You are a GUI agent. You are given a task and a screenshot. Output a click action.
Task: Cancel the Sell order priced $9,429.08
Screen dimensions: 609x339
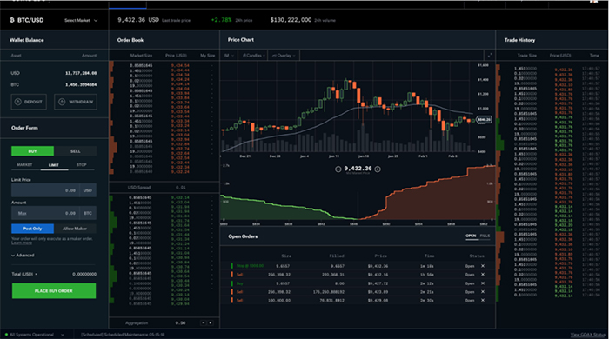coord(483,300)
